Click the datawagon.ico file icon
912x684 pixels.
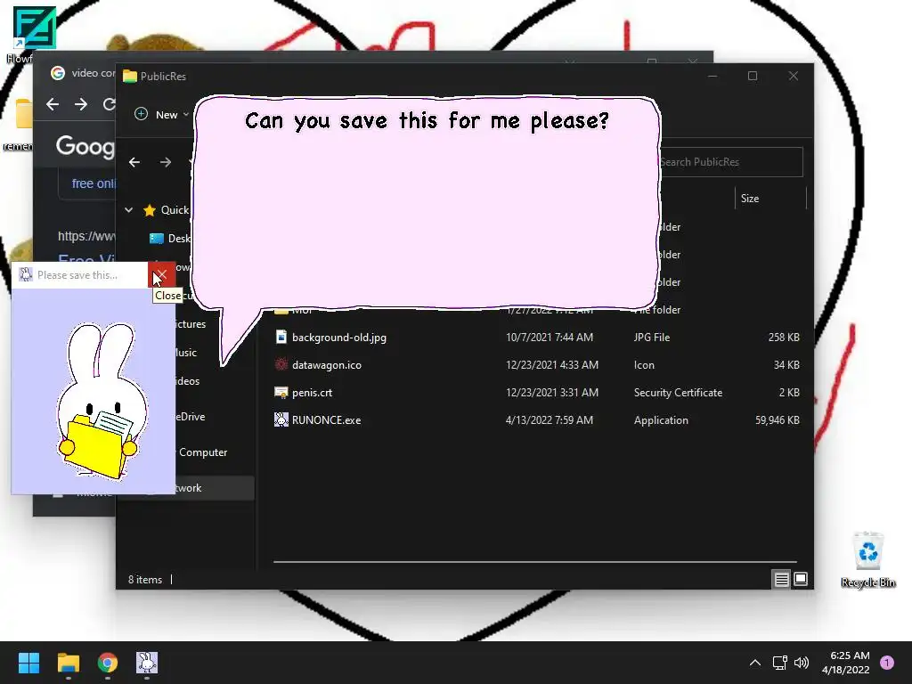point(281,364)
